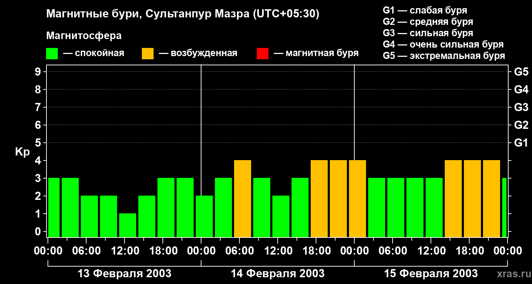Click the '12:00' time label for 13 February
The width and height of the screenshot is (532, 284).
125,251
